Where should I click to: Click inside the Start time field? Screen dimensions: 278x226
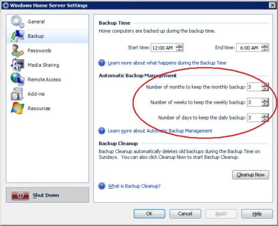tap(163, 48)
